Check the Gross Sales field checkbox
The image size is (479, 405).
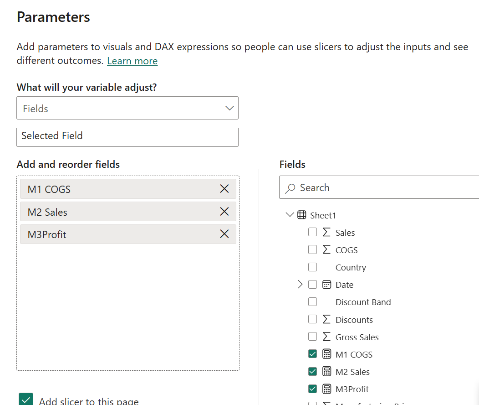pyautogui.click(x=312, y=337)
